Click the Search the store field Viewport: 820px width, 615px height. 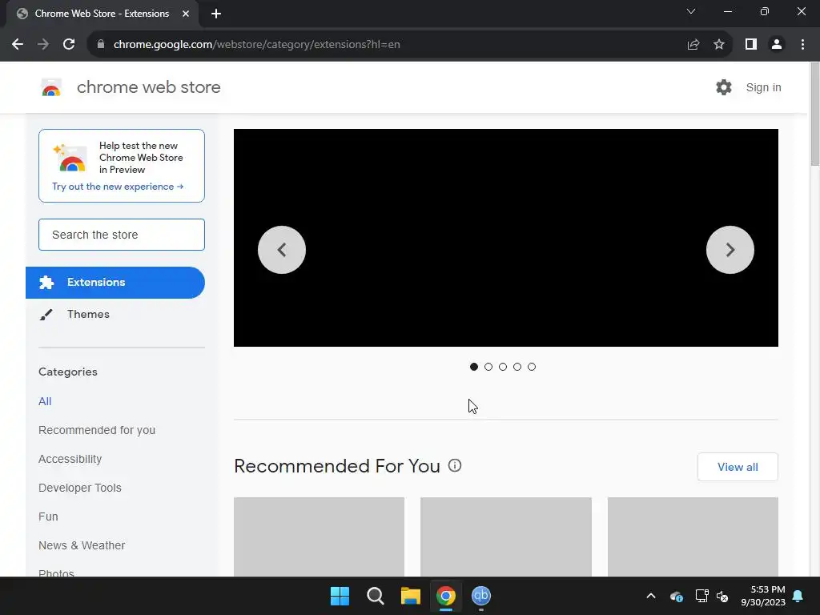[x=122, y=235]
